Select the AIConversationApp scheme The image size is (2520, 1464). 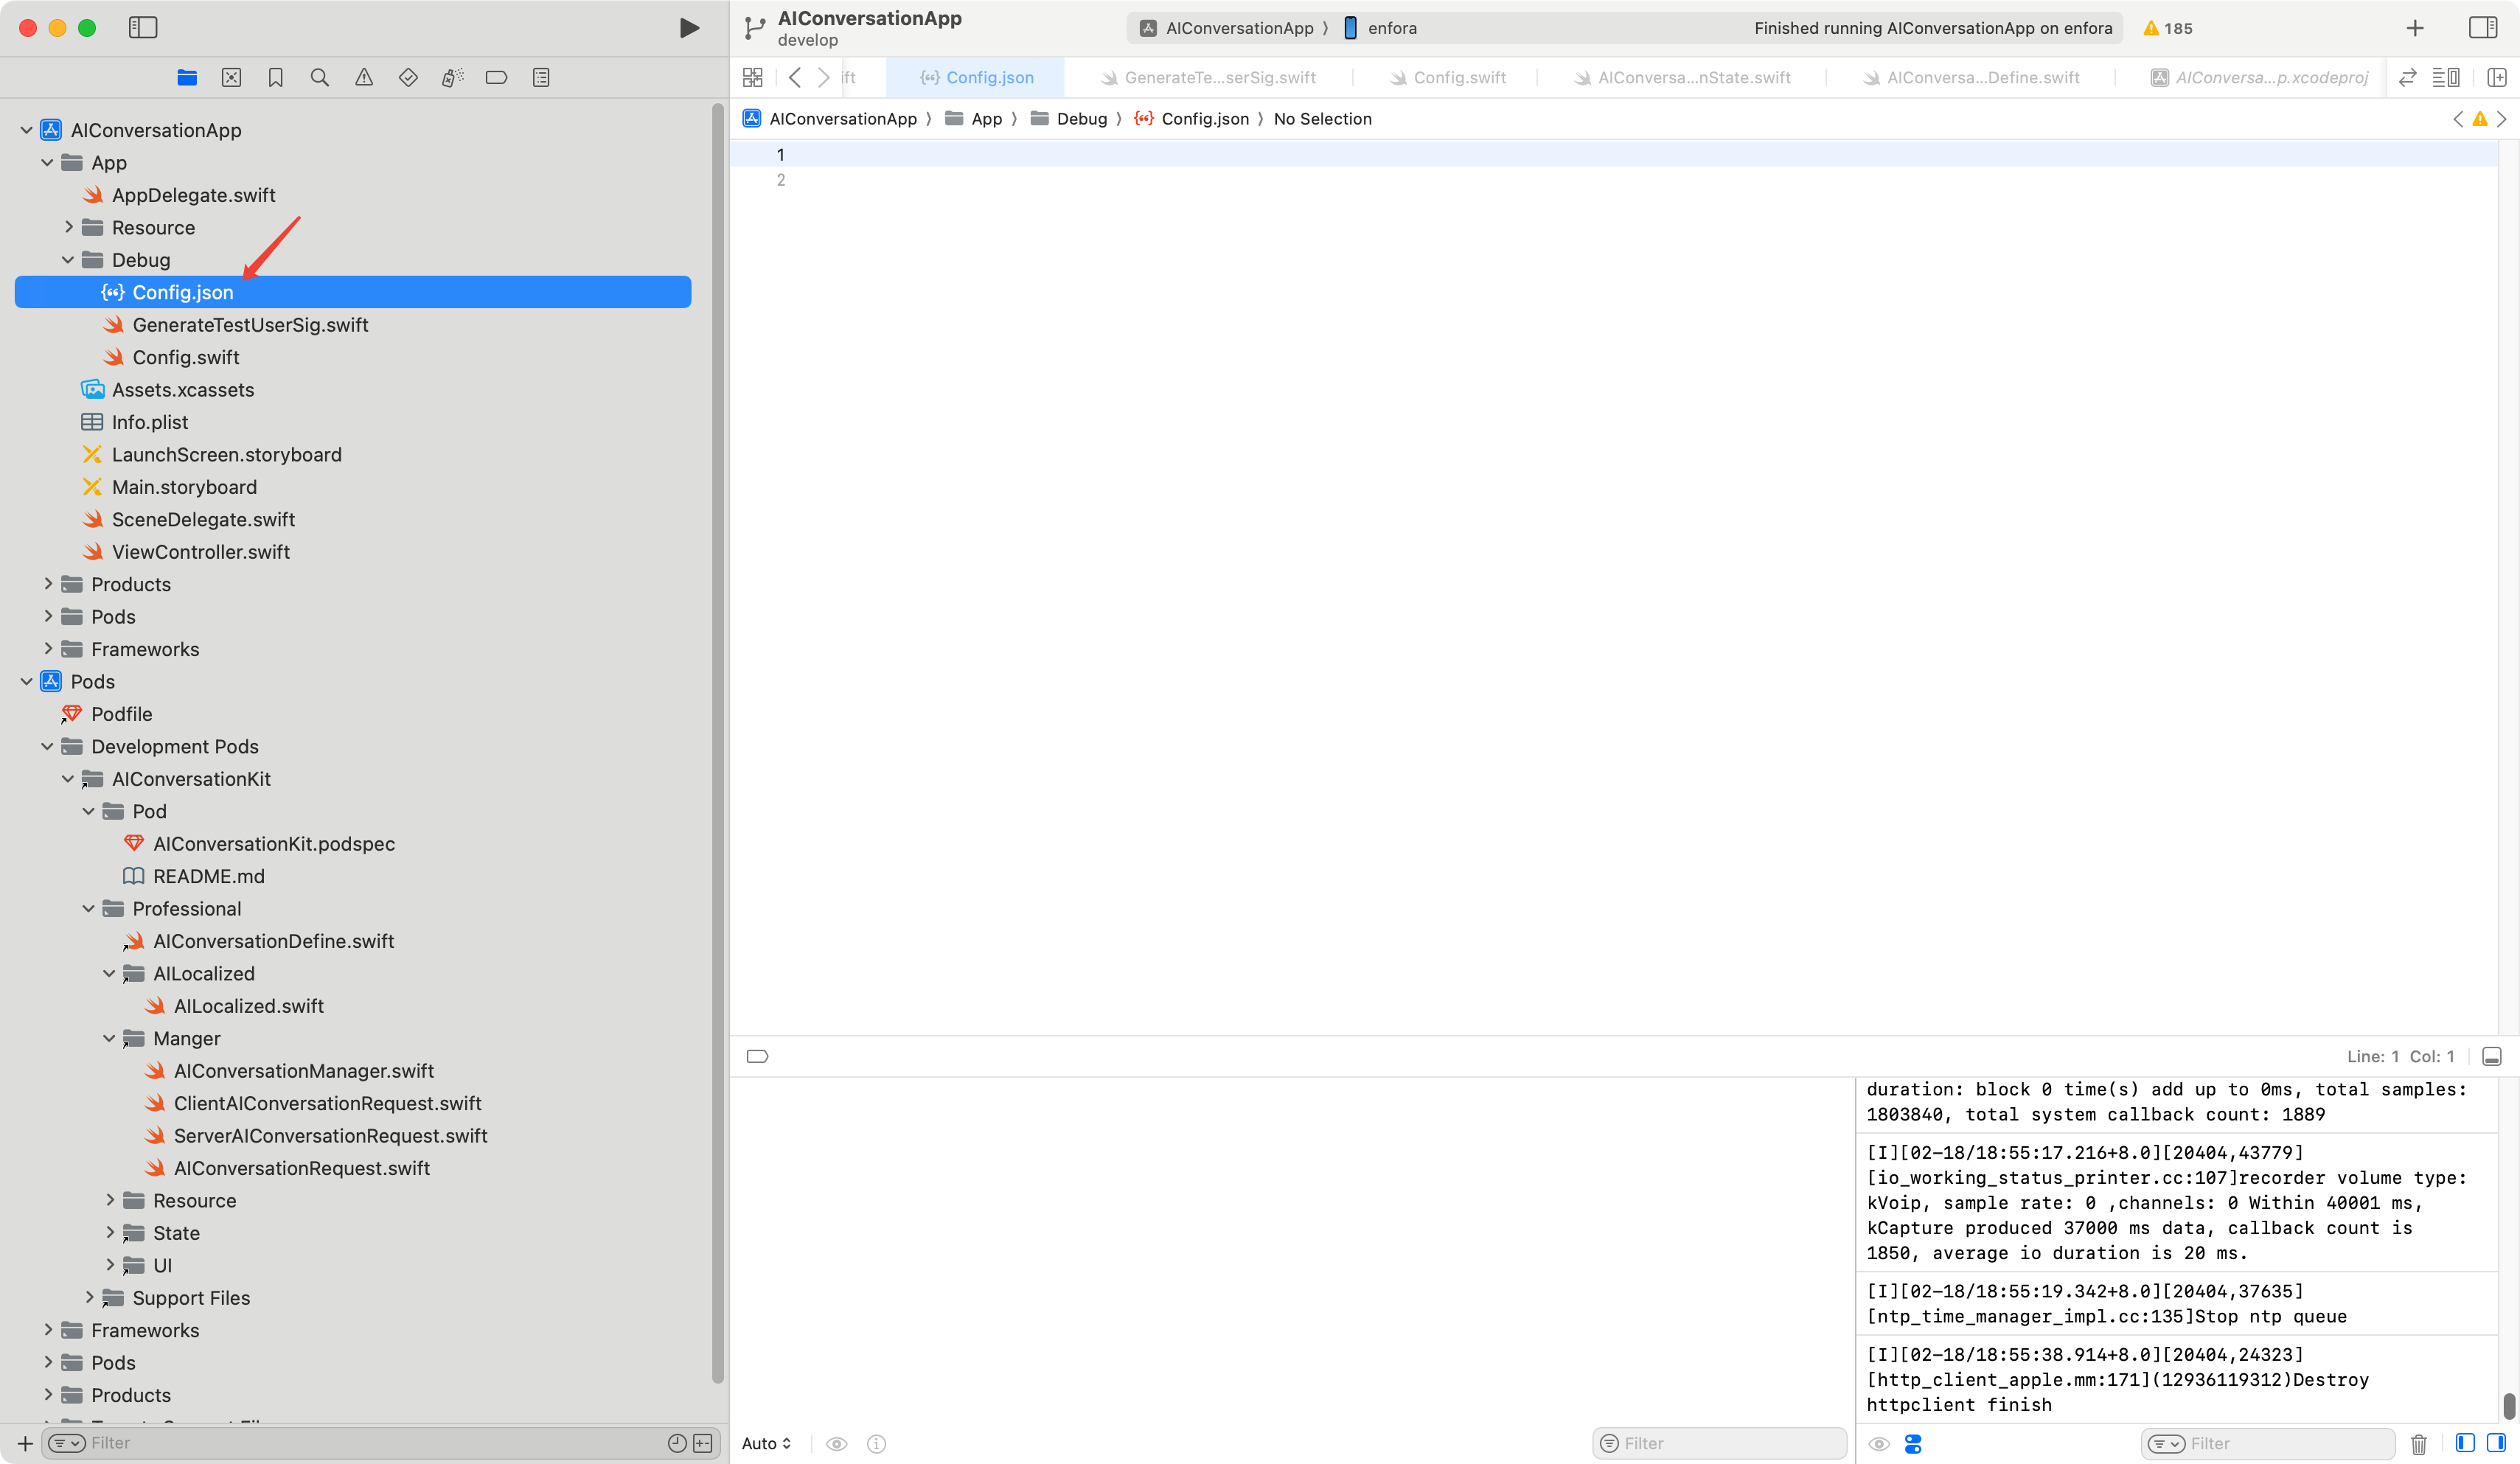click(1227, 28)
